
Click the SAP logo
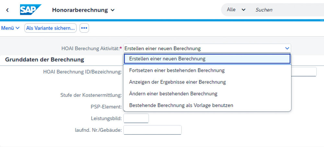click(30, 10)
